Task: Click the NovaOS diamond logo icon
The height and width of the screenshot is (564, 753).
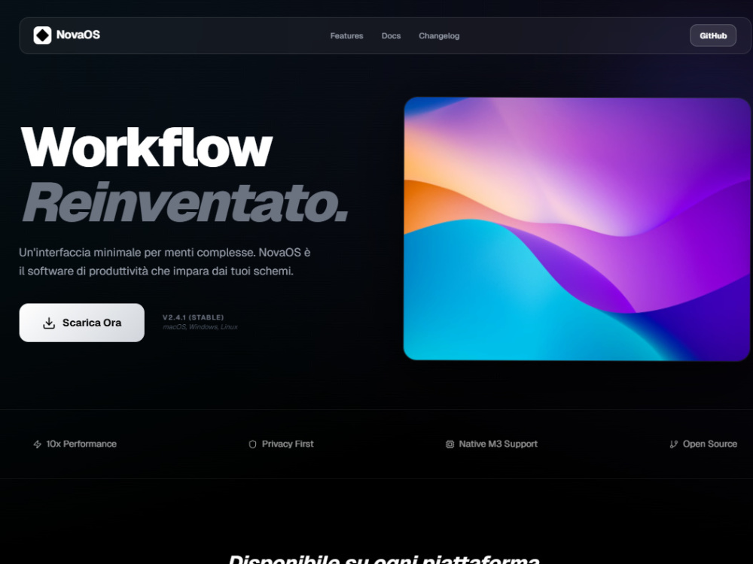Action: [x=42, y=35]
